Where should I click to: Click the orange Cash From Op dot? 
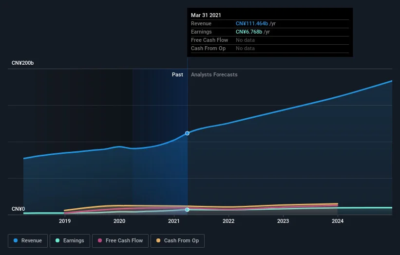pos(158,240)
